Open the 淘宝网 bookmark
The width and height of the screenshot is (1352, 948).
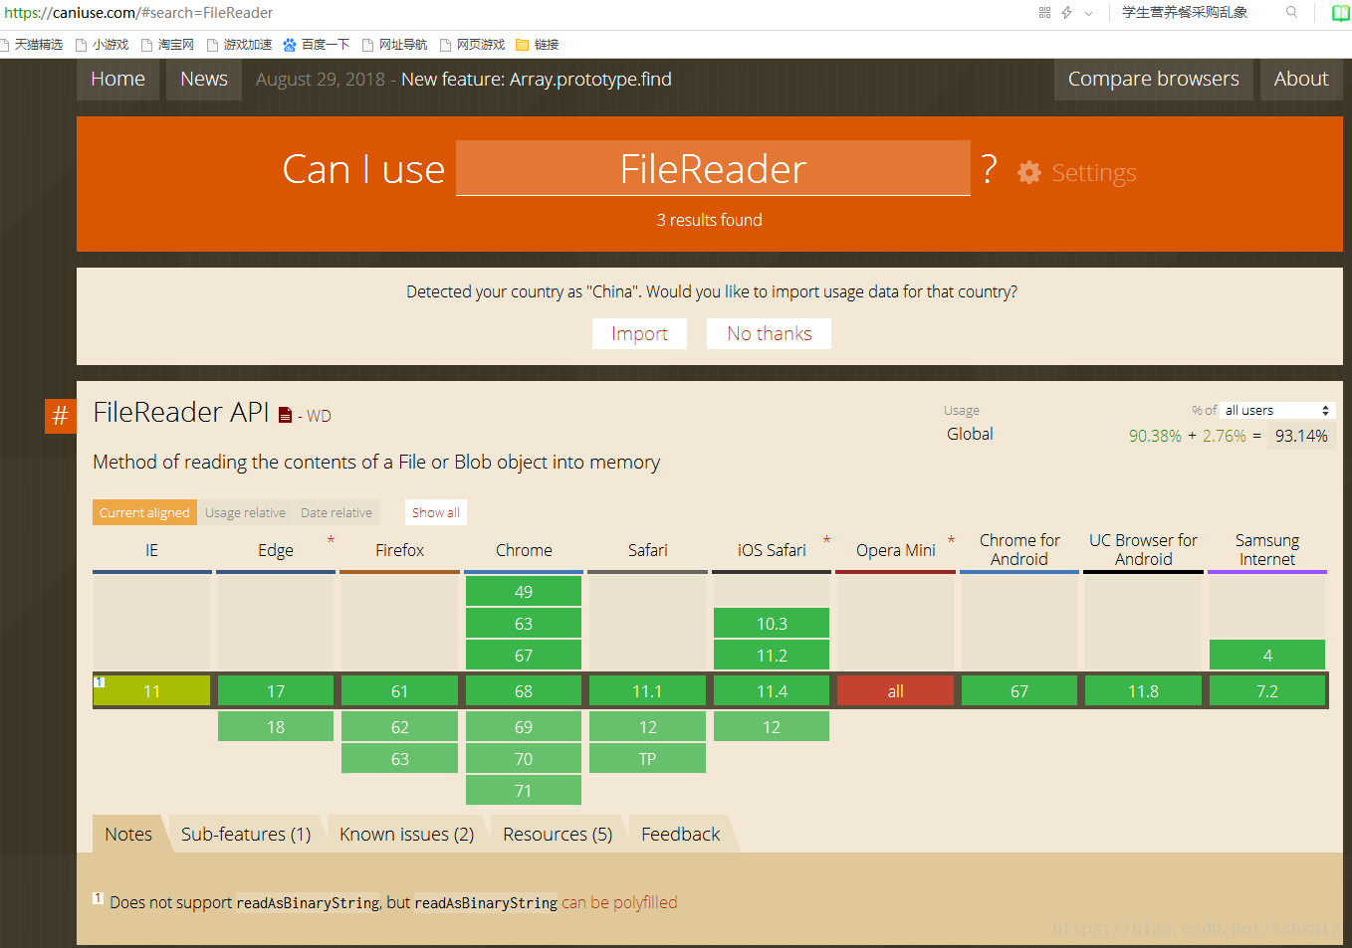click(x=167, y=45)
